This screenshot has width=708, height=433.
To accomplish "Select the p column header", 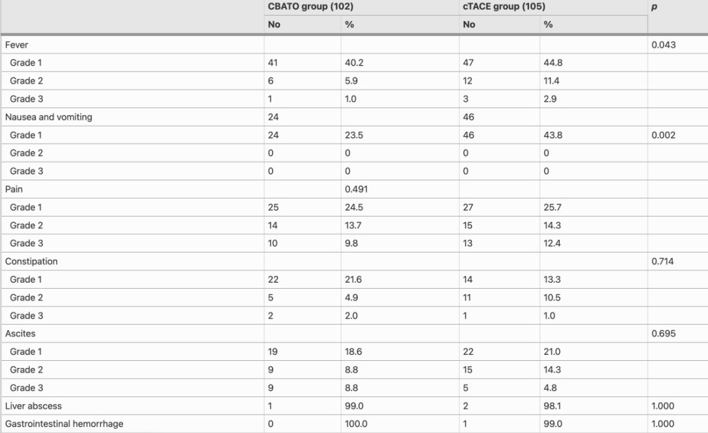I will pos(654,7).
